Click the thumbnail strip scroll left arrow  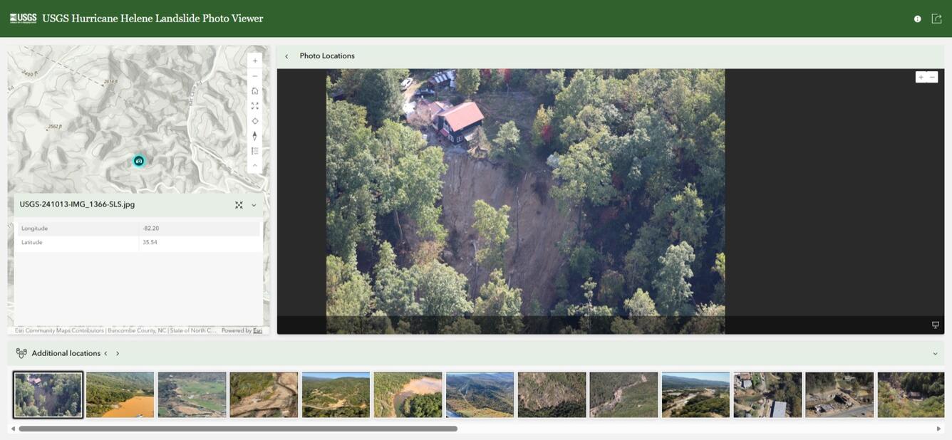click(12, 429)
